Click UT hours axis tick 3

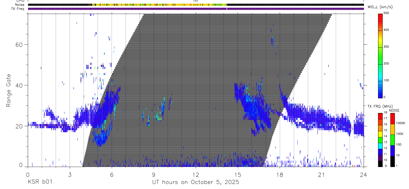[x=70, y=175]
